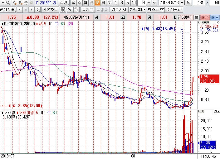
Task: Click the 수 button beside the navigation arrows
Action: tap(38, 9)
